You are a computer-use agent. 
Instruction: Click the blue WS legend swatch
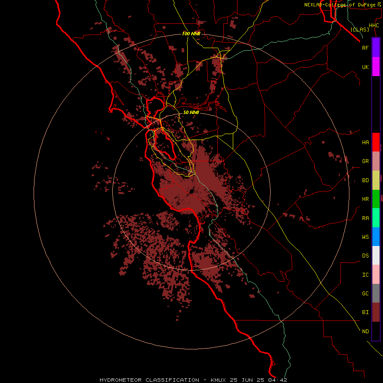(376, 237)
